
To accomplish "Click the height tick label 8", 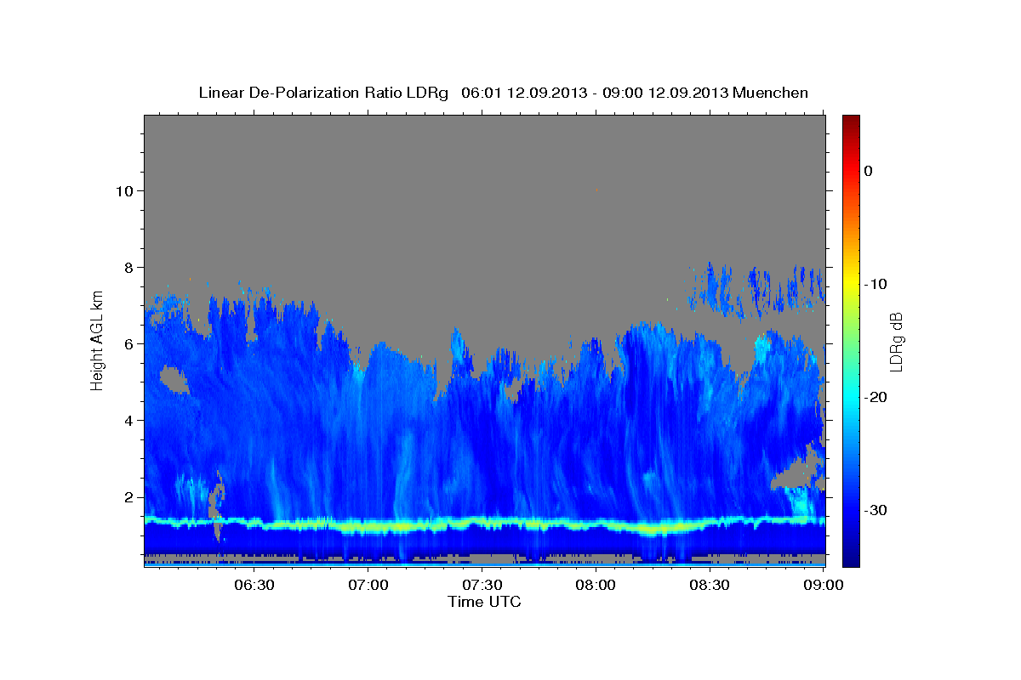I will click(128, 267).
